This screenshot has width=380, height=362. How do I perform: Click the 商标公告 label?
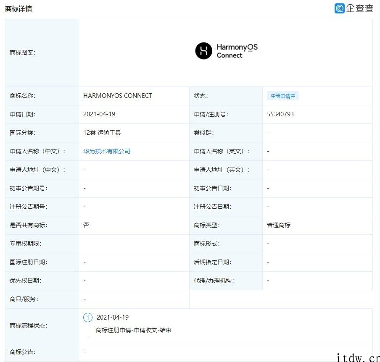tap(23, 352)
